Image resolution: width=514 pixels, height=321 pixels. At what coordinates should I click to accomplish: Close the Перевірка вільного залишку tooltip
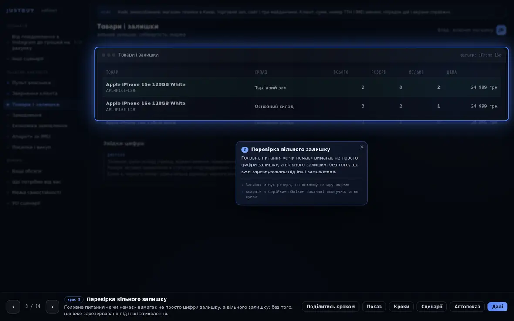click(x=362, y=147)
